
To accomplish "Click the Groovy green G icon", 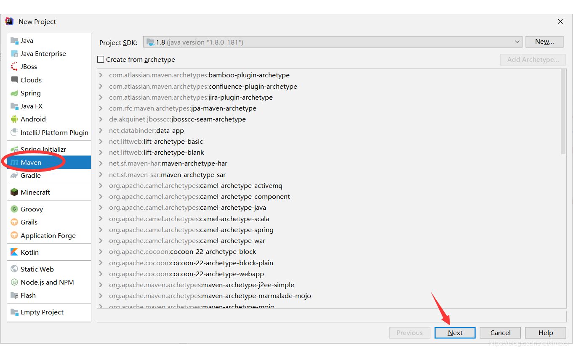I will [14, 209].
